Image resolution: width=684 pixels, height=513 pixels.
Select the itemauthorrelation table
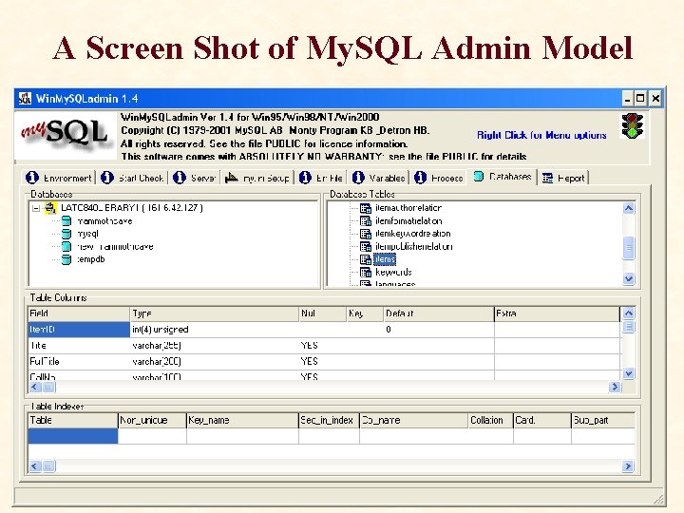408,208
